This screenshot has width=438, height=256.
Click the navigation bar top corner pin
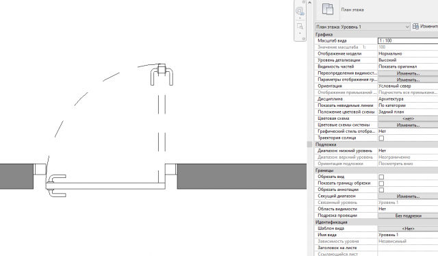(x=304, y=2)
